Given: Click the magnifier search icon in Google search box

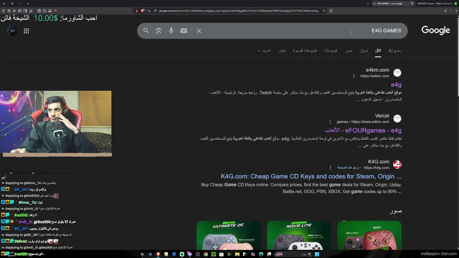Looking at the screenshot, I should point(146,30).
